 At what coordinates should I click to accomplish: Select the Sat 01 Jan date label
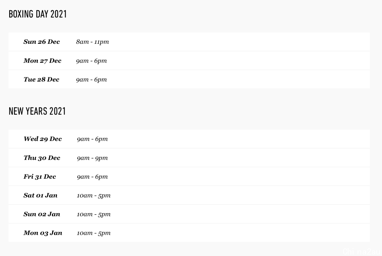tap(40, 195)
